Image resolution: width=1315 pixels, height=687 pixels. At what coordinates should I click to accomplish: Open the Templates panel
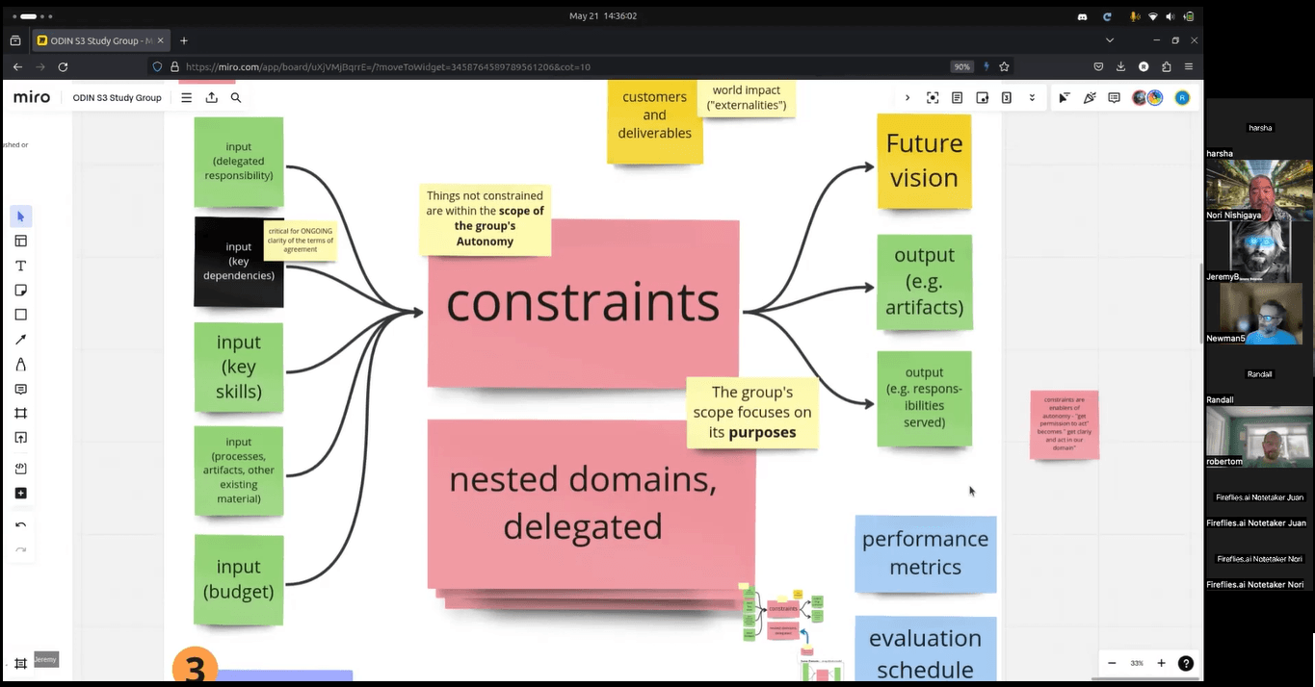pyautogui.click(x=20, y=241)
